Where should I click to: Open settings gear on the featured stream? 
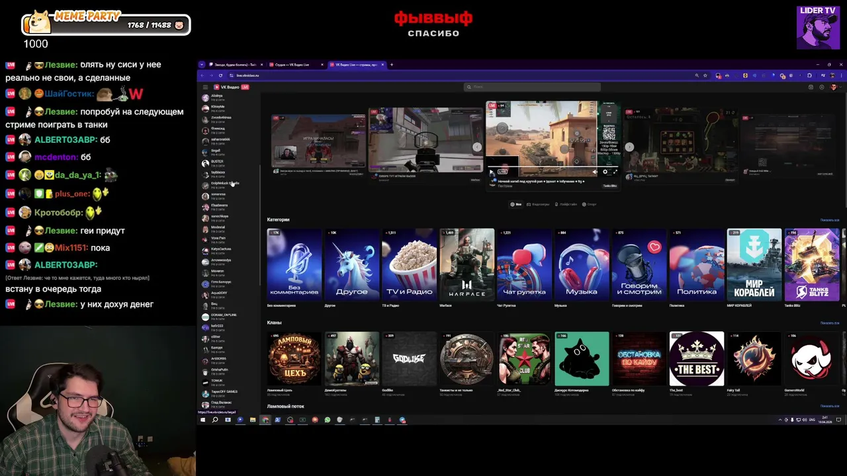[605, 172]
